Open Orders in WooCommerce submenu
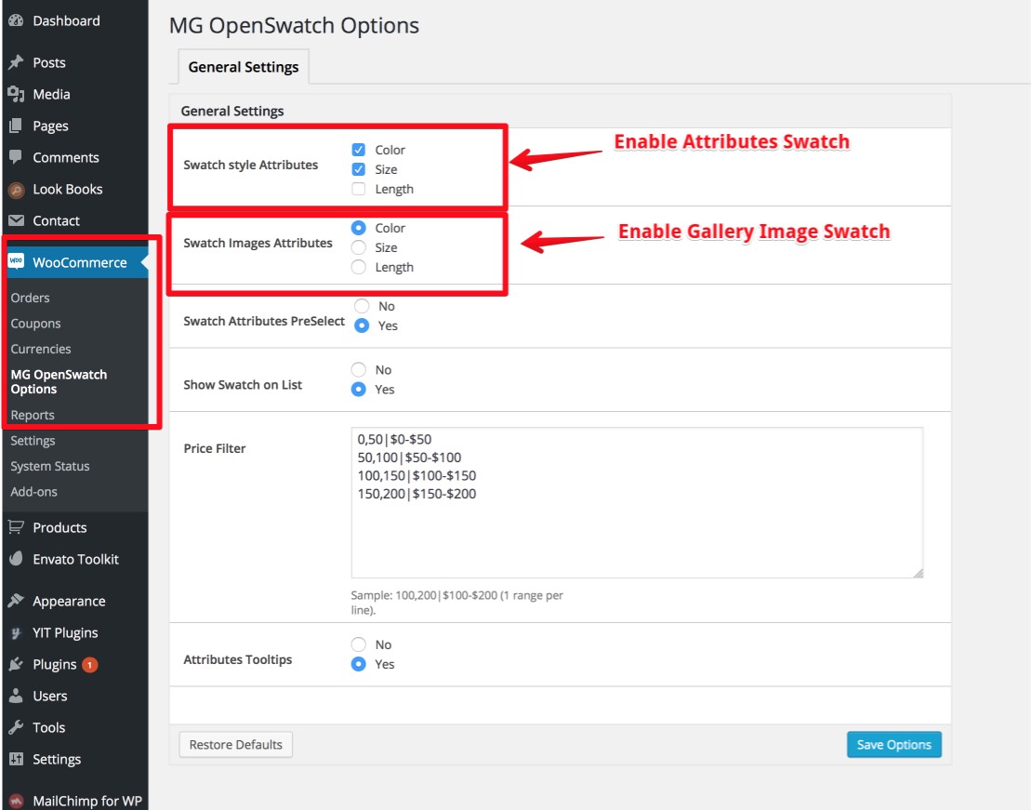The width and height of the screenshot is (1031, 810). click(31, 298)
